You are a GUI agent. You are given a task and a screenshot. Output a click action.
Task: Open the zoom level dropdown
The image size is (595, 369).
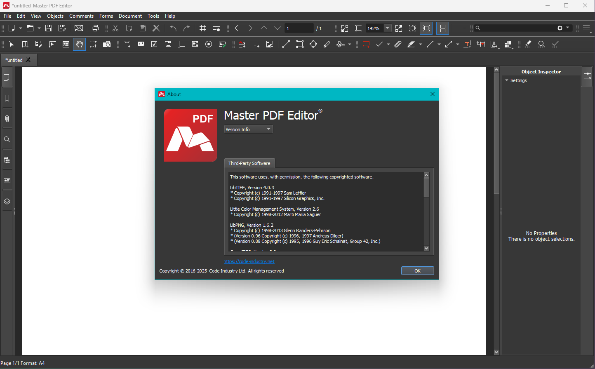coord(388,28)
